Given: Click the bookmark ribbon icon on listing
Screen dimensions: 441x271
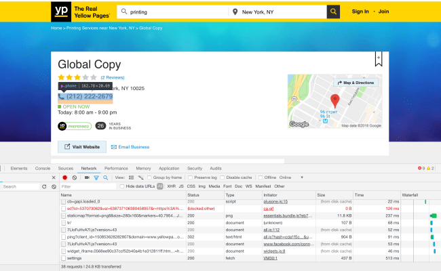Looking at the screenshot, I should click(x=379, y=59).
